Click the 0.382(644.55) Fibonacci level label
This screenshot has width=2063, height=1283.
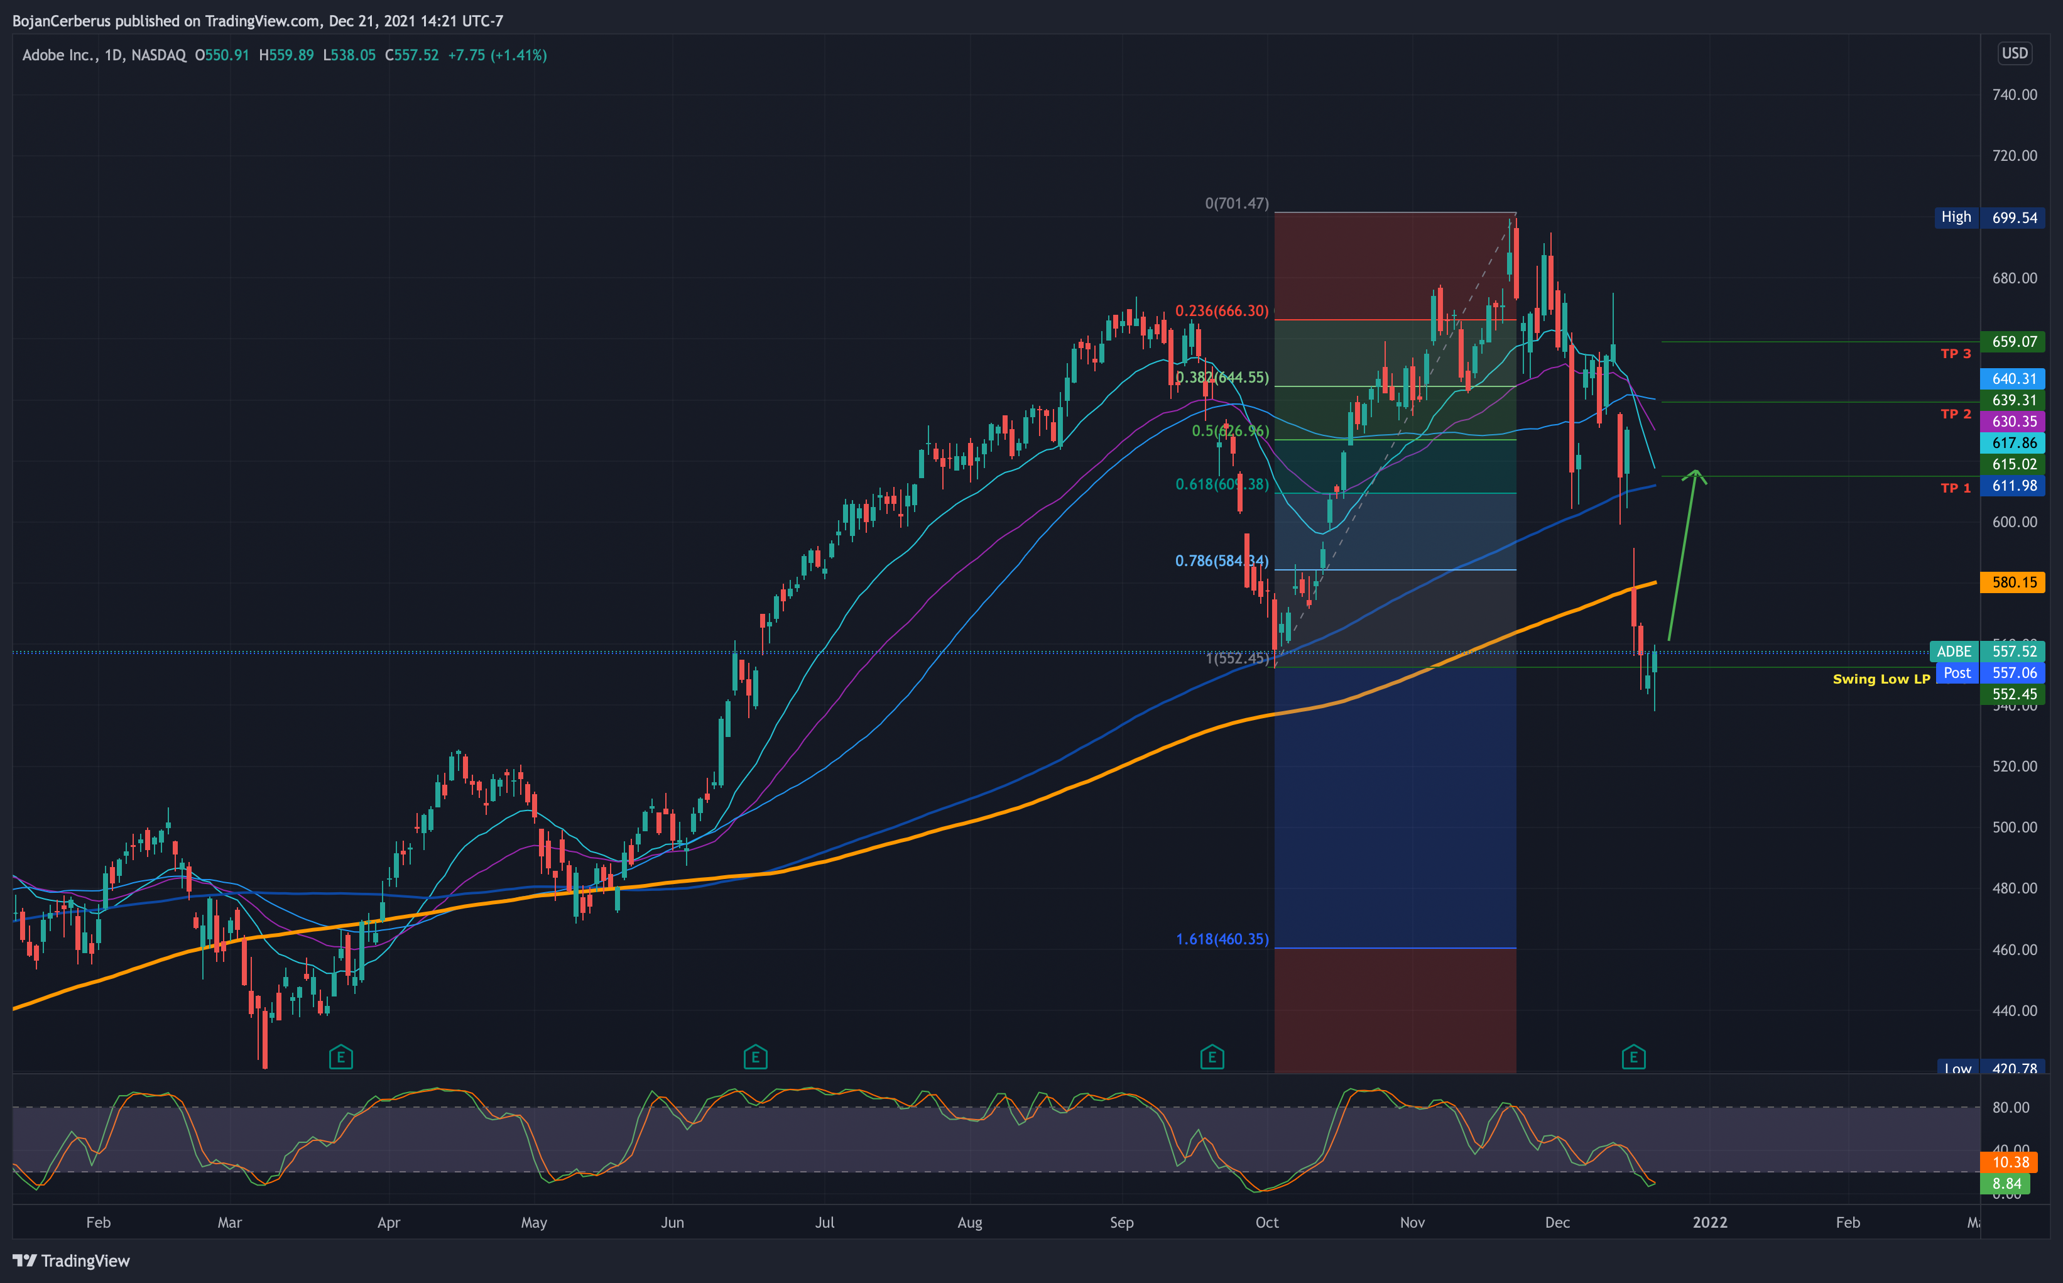pyautogui.click(x=1222, y=378)
